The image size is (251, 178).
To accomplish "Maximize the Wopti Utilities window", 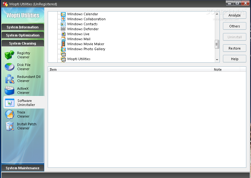I will [x=237, y=3].
